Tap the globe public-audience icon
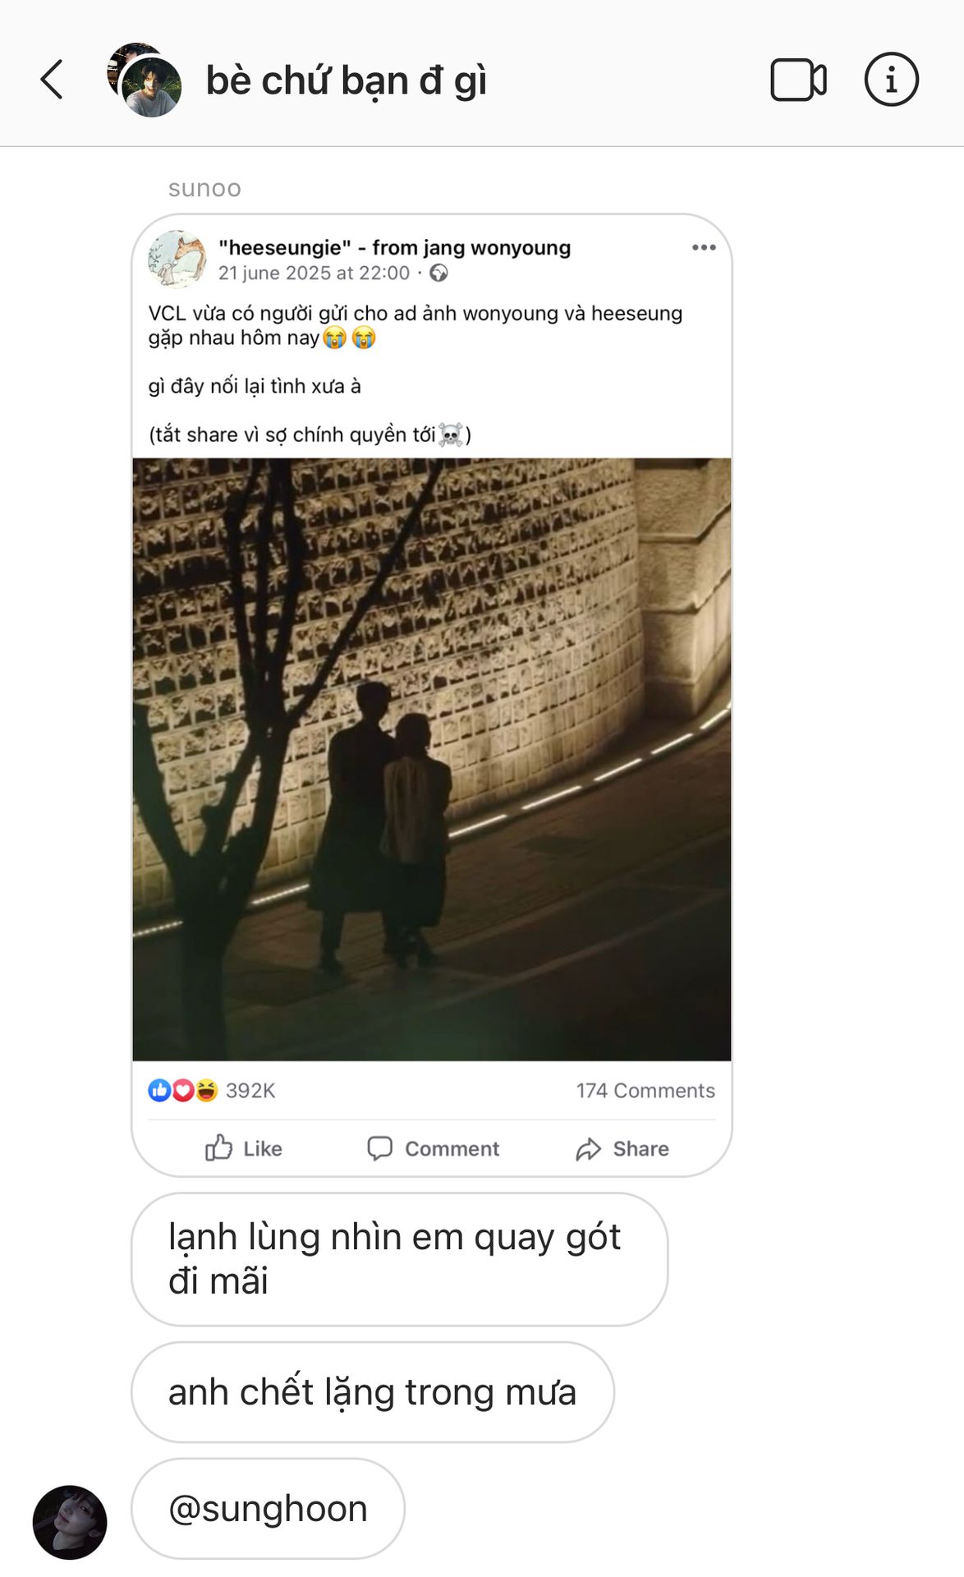The width and height of the screenshot is (964, 1577). (x=439, y=274)
